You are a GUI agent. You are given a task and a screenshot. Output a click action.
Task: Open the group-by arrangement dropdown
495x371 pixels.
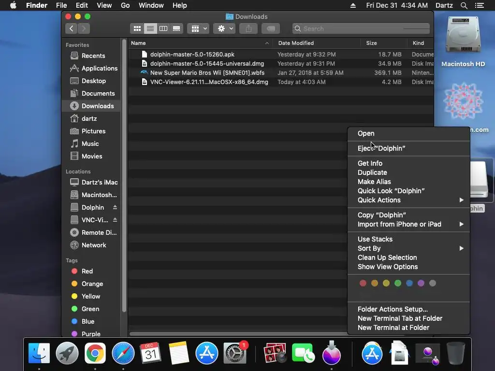[198, 29]
